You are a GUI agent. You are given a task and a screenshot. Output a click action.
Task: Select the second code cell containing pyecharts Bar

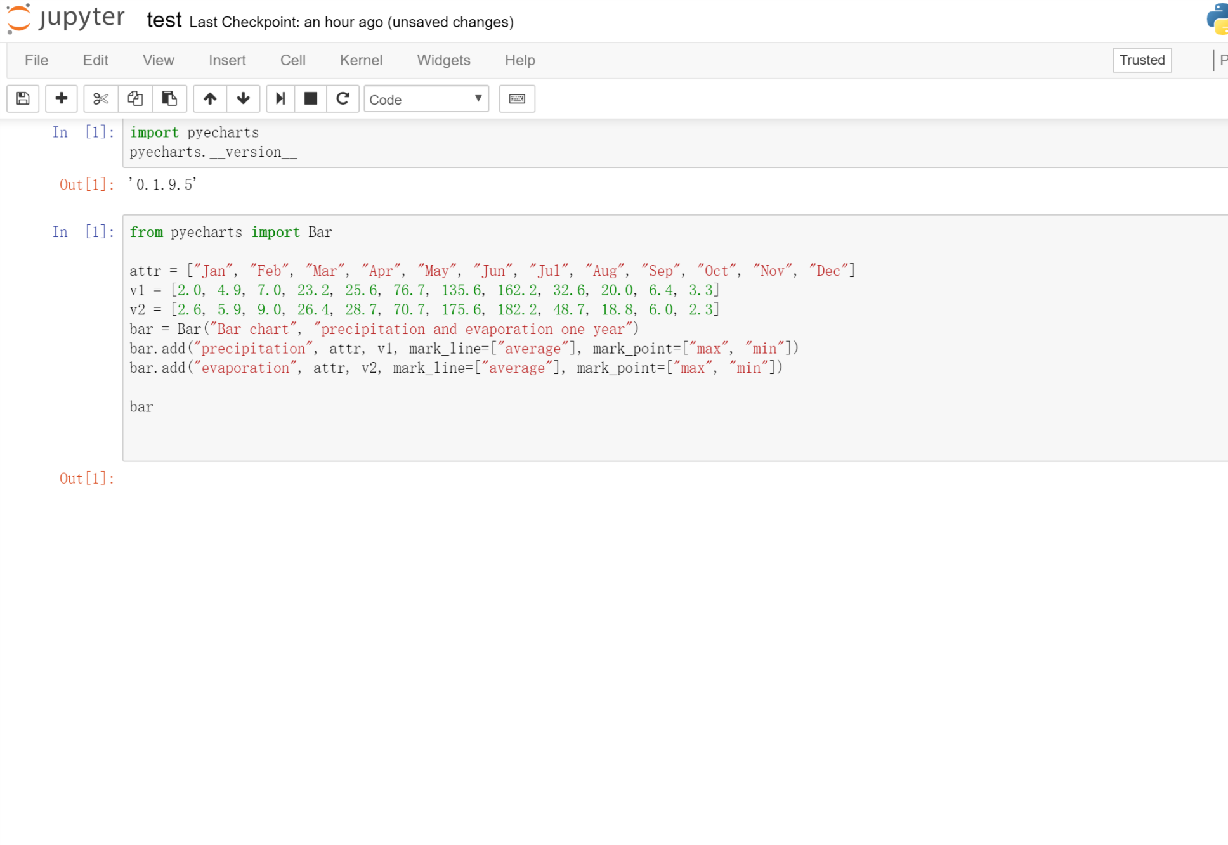444,330
